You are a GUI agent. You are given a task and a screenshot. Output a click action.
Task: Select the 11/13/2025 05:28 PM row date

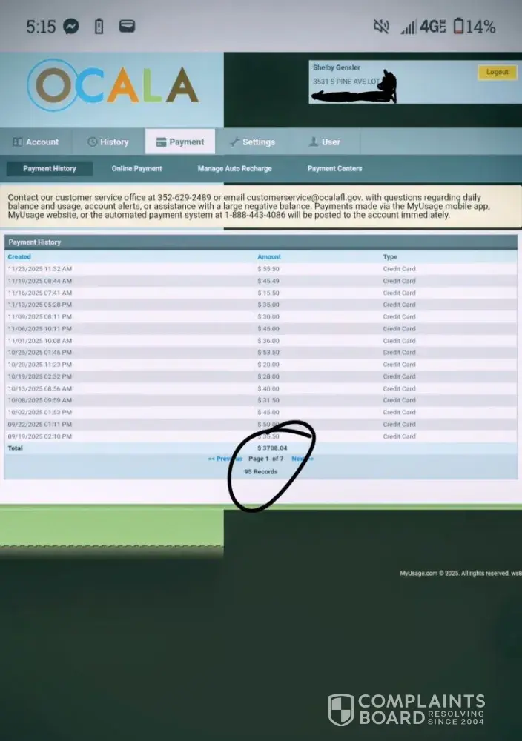[40, 305]
